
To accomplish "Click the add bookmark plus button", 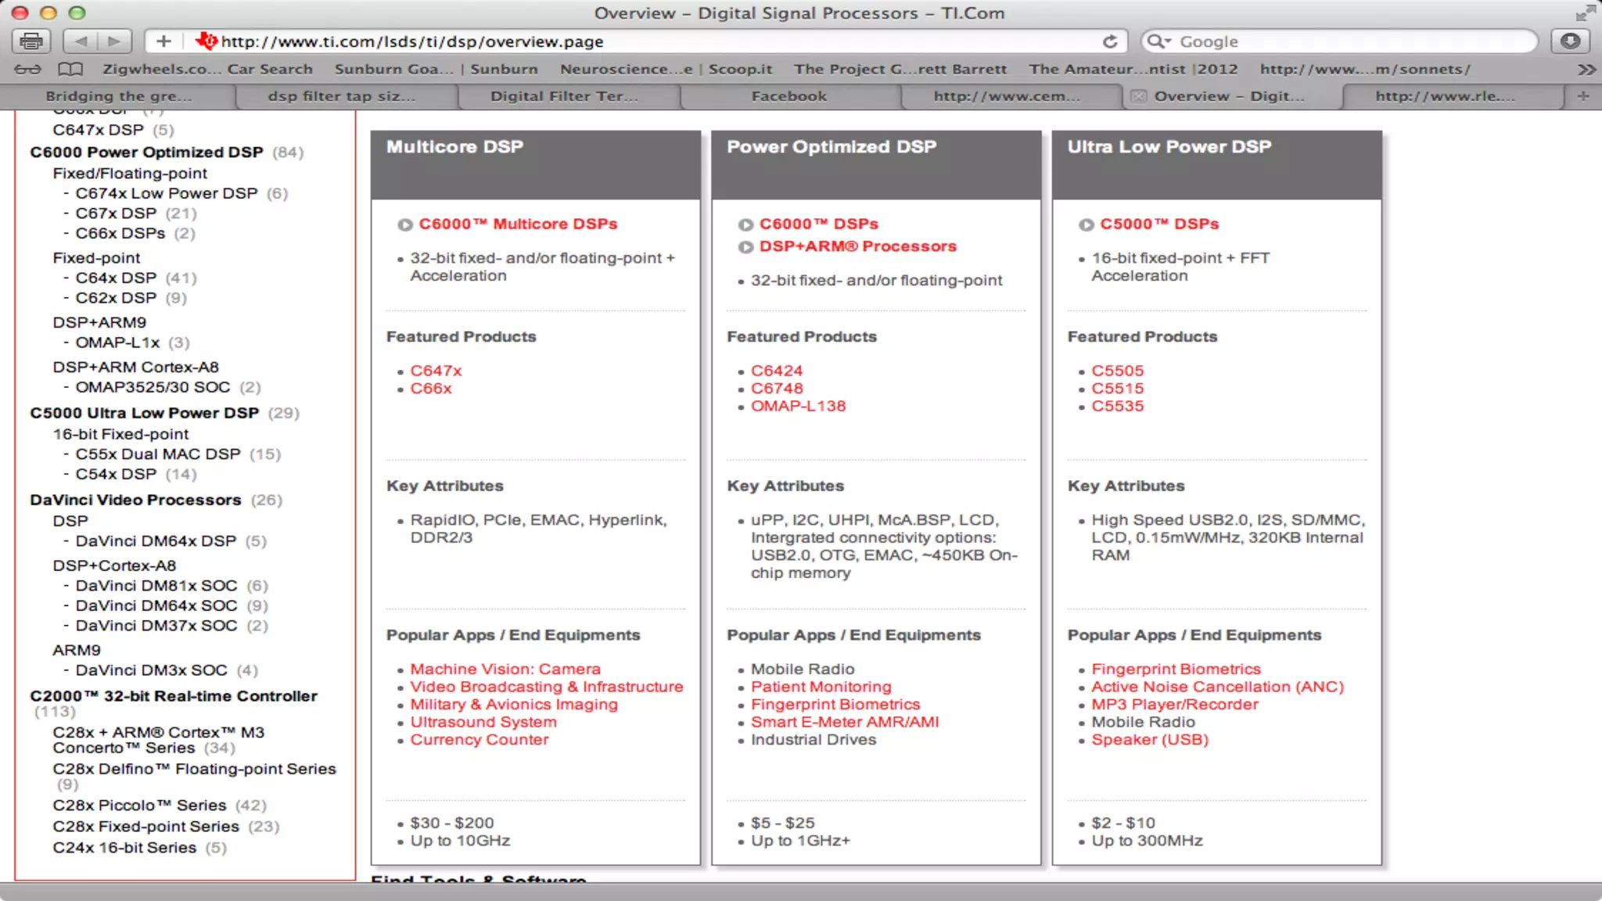I will (163, 41).
